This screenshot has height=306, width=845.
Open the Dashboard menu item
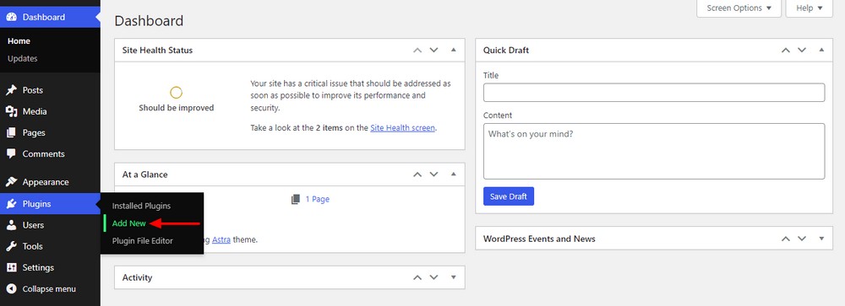coord(50,17)
